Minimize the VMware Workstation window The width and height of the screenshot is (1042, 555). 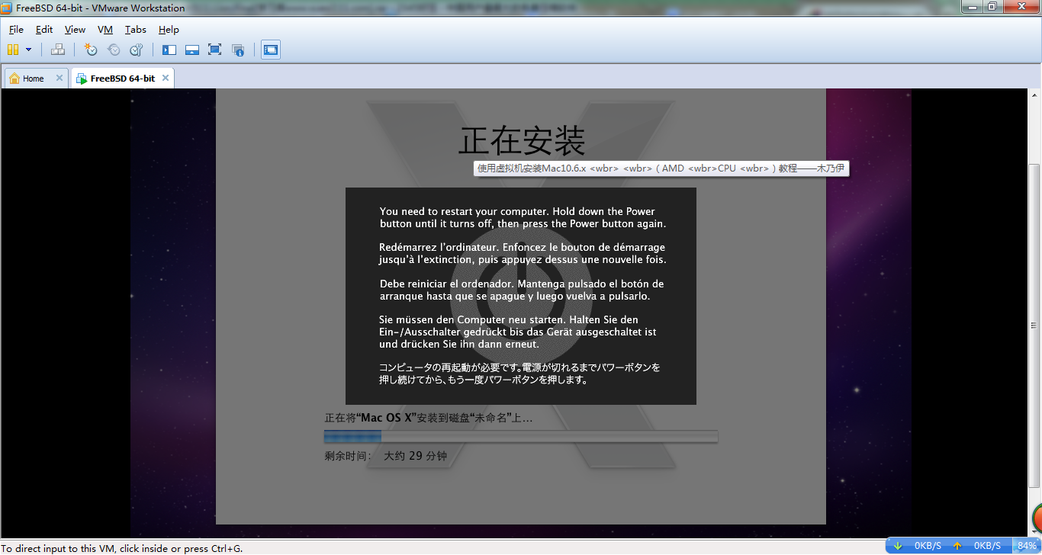tap(971, 7)
